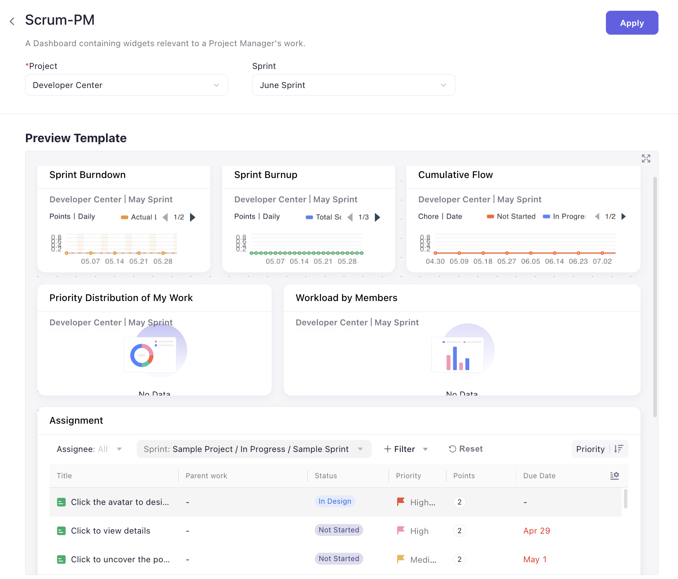Toggle Total Scope legend in Sprint Burnup
Image resolution: width=678 pixels, height=579 pixels.
tap(323, 217)
